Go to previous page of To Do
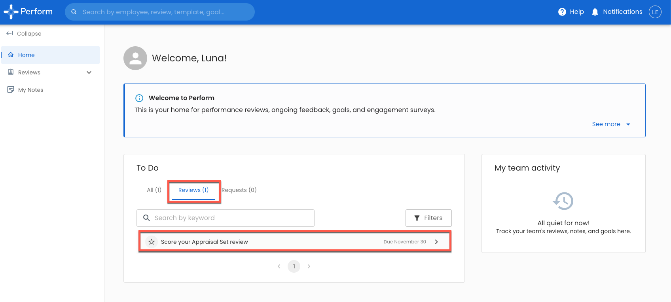671x302 pixels. click(x=279, y=266)
